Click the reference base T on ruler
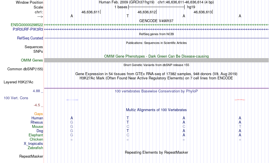This screenshot has height=163, width=269. 128,16
